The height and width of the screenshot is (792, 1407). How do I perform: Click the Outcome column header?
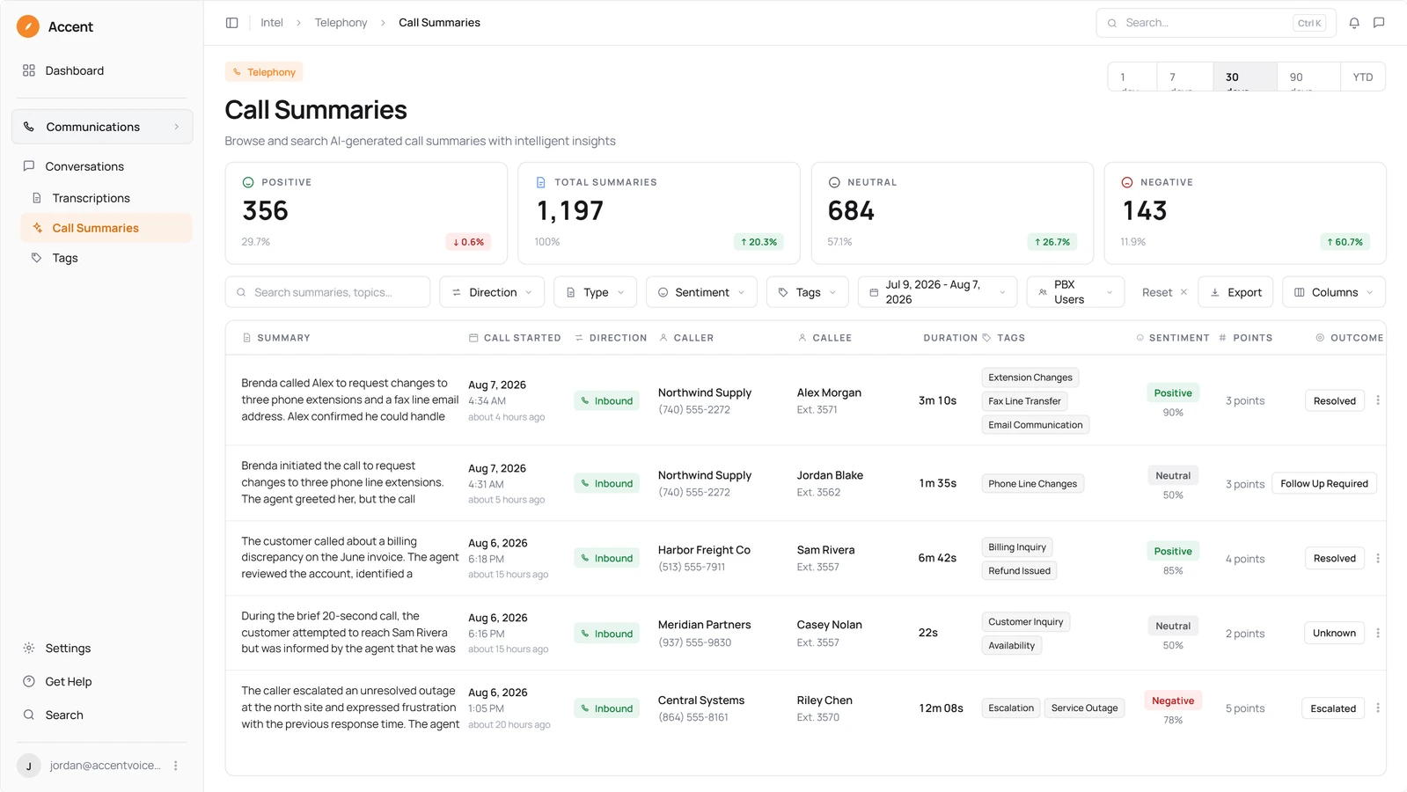[1349, 338]
